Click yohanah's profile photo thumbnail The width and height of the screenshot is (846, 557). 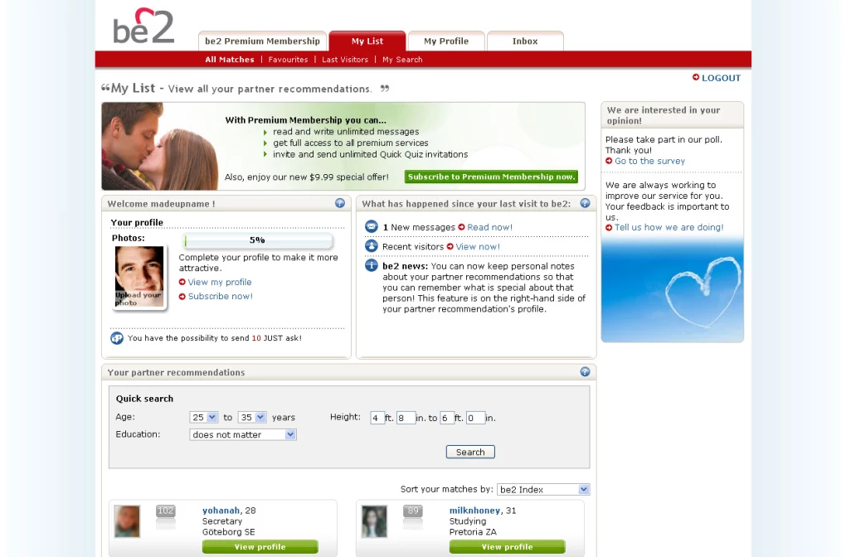(x=128, y=521)
